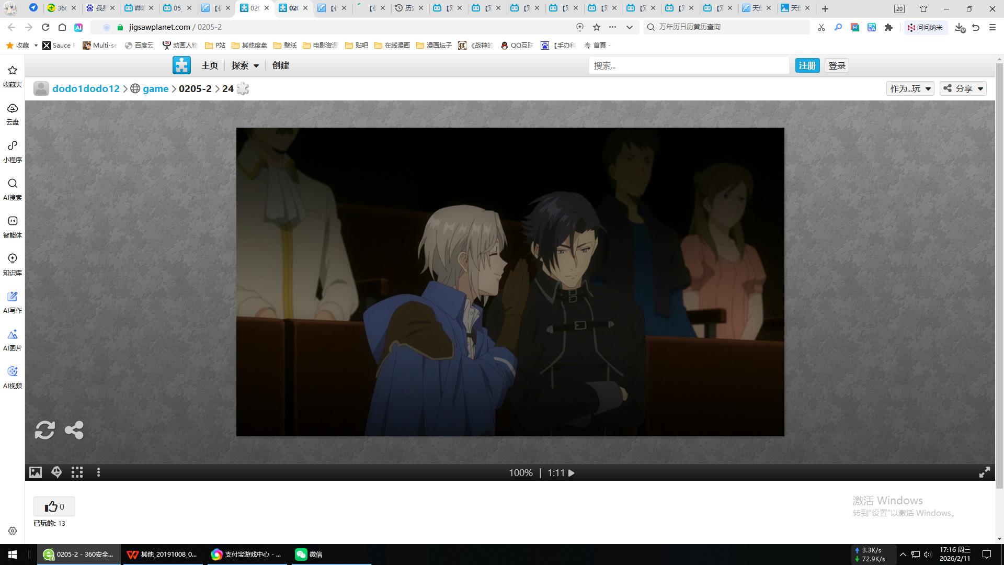This screenshot has width=1004, height=565.
Task: Open the dodo1dodo12 profile link
Action: 86,88
